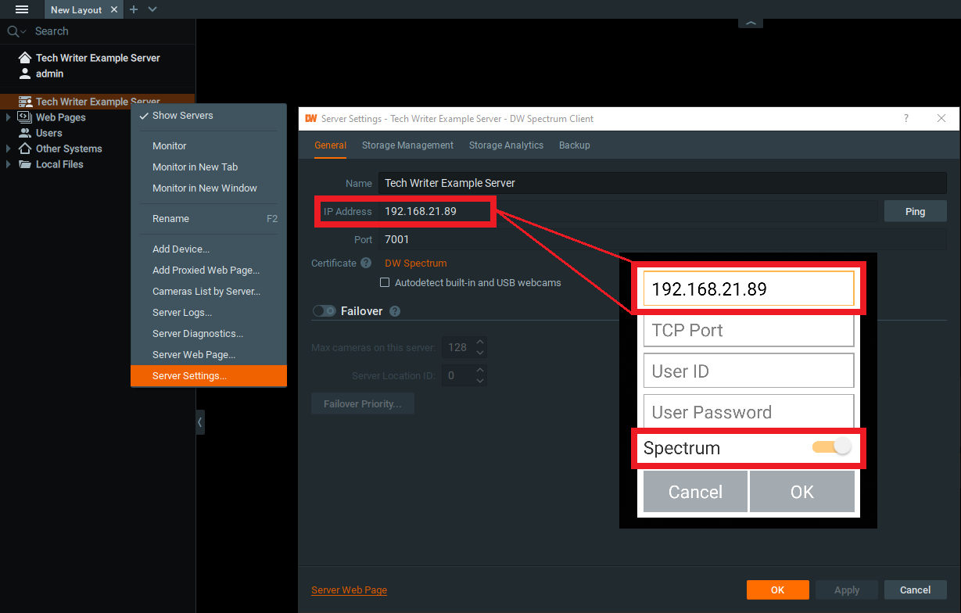The image size is (961, 613).
Task: Click the TCP Port input field
Action: [x=748, y=329]
